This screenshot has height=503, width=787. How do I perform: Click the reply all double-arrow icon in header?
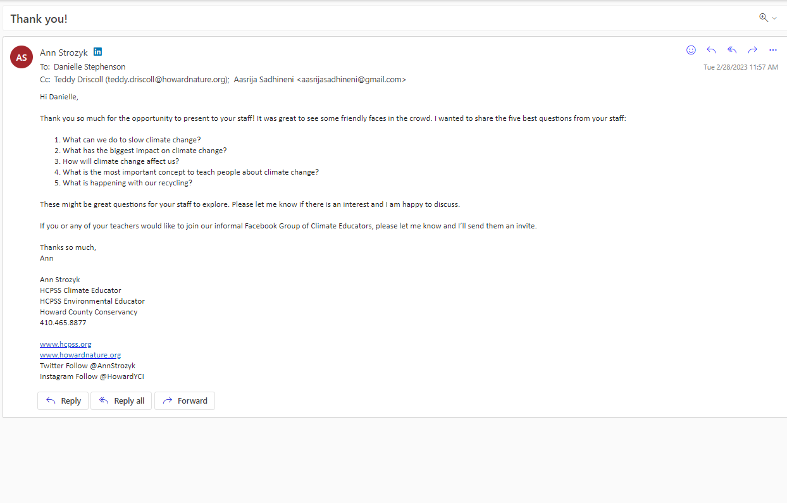pos(732,50)
